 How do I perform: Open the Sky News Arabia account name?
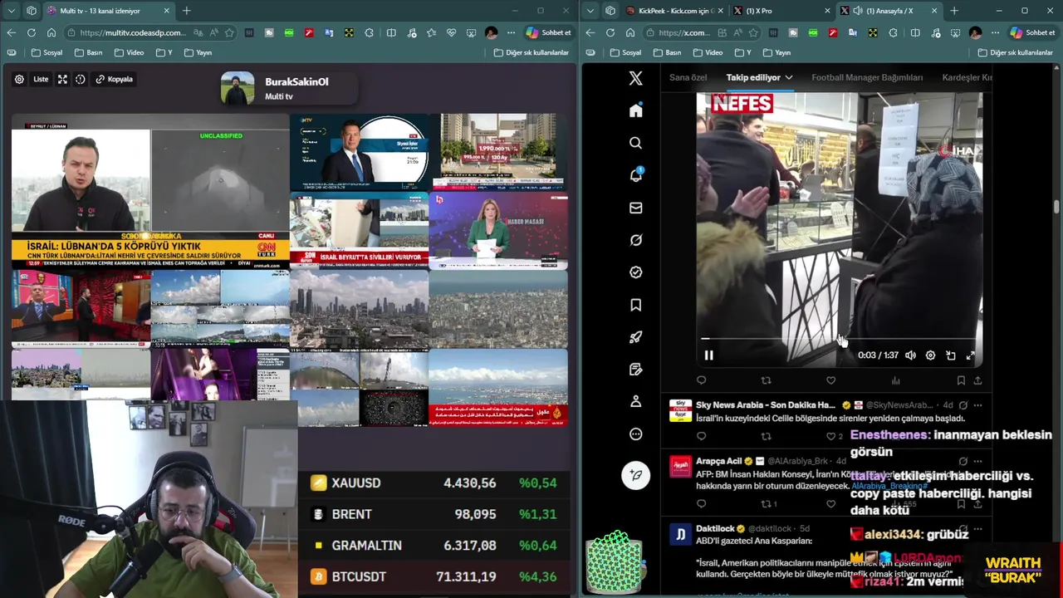click(x=766, y=405)
